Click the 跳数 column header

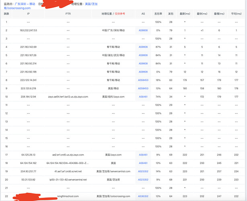pyautogui.click(x=6, y=14)
